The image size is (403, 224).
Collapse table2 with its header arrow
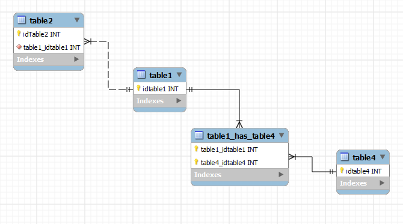click(x=77, y=20)
